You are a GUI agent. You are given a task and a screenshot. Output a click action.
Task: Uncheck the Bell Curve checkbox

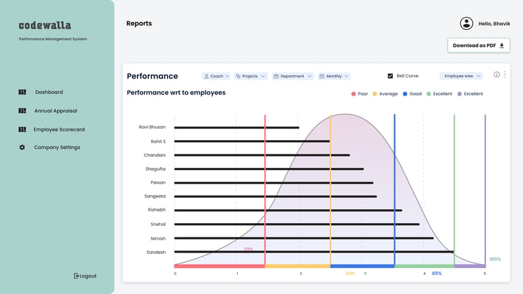point(390,76)
